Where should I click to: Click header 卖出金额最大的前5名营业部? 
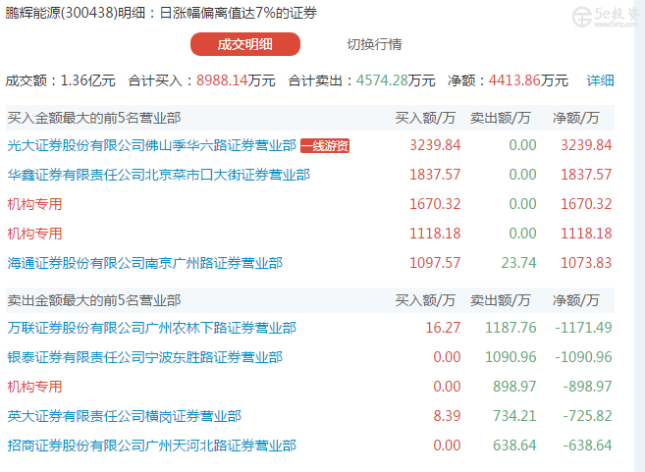(x=94, y=300)
